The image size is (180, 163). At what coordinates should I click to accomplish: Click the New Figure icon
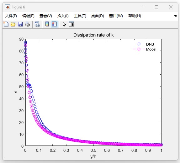[6, 24]
